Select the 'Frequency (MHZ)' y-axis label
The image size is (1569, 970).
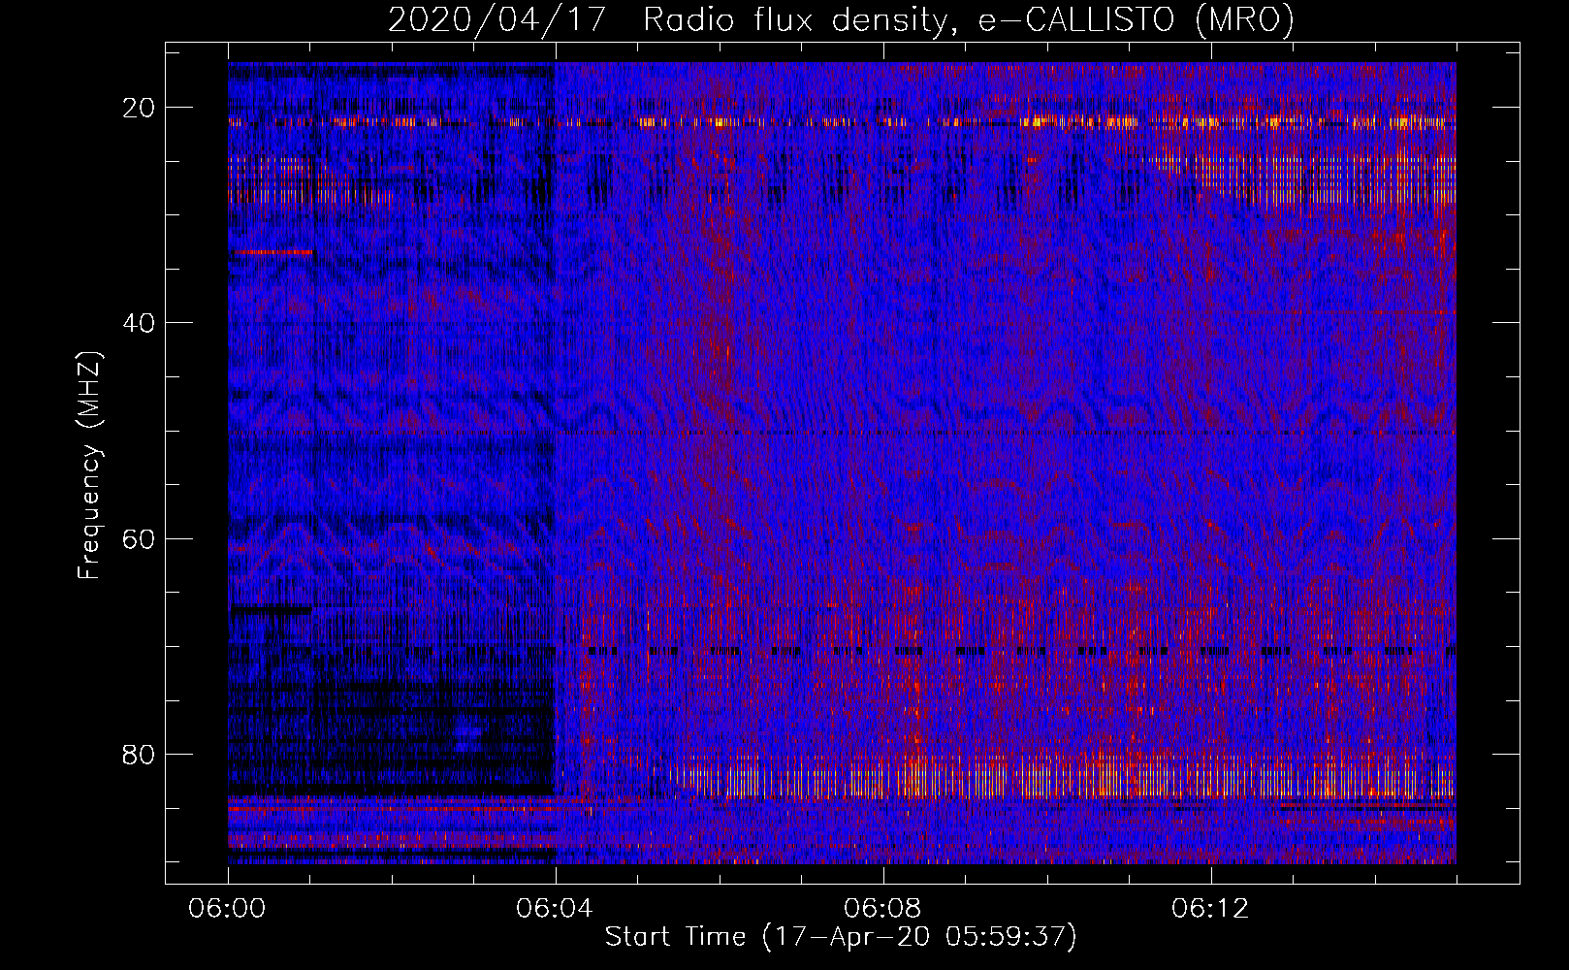89,466
